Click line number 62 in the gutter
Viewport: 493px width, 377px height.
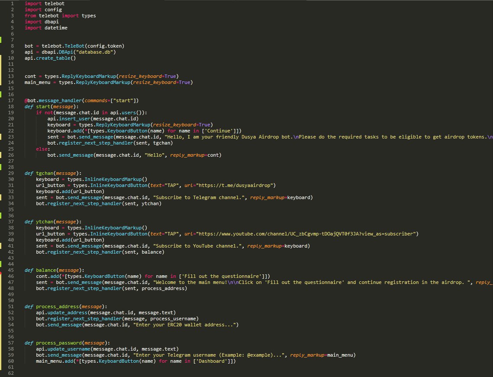tap(11, 373)
